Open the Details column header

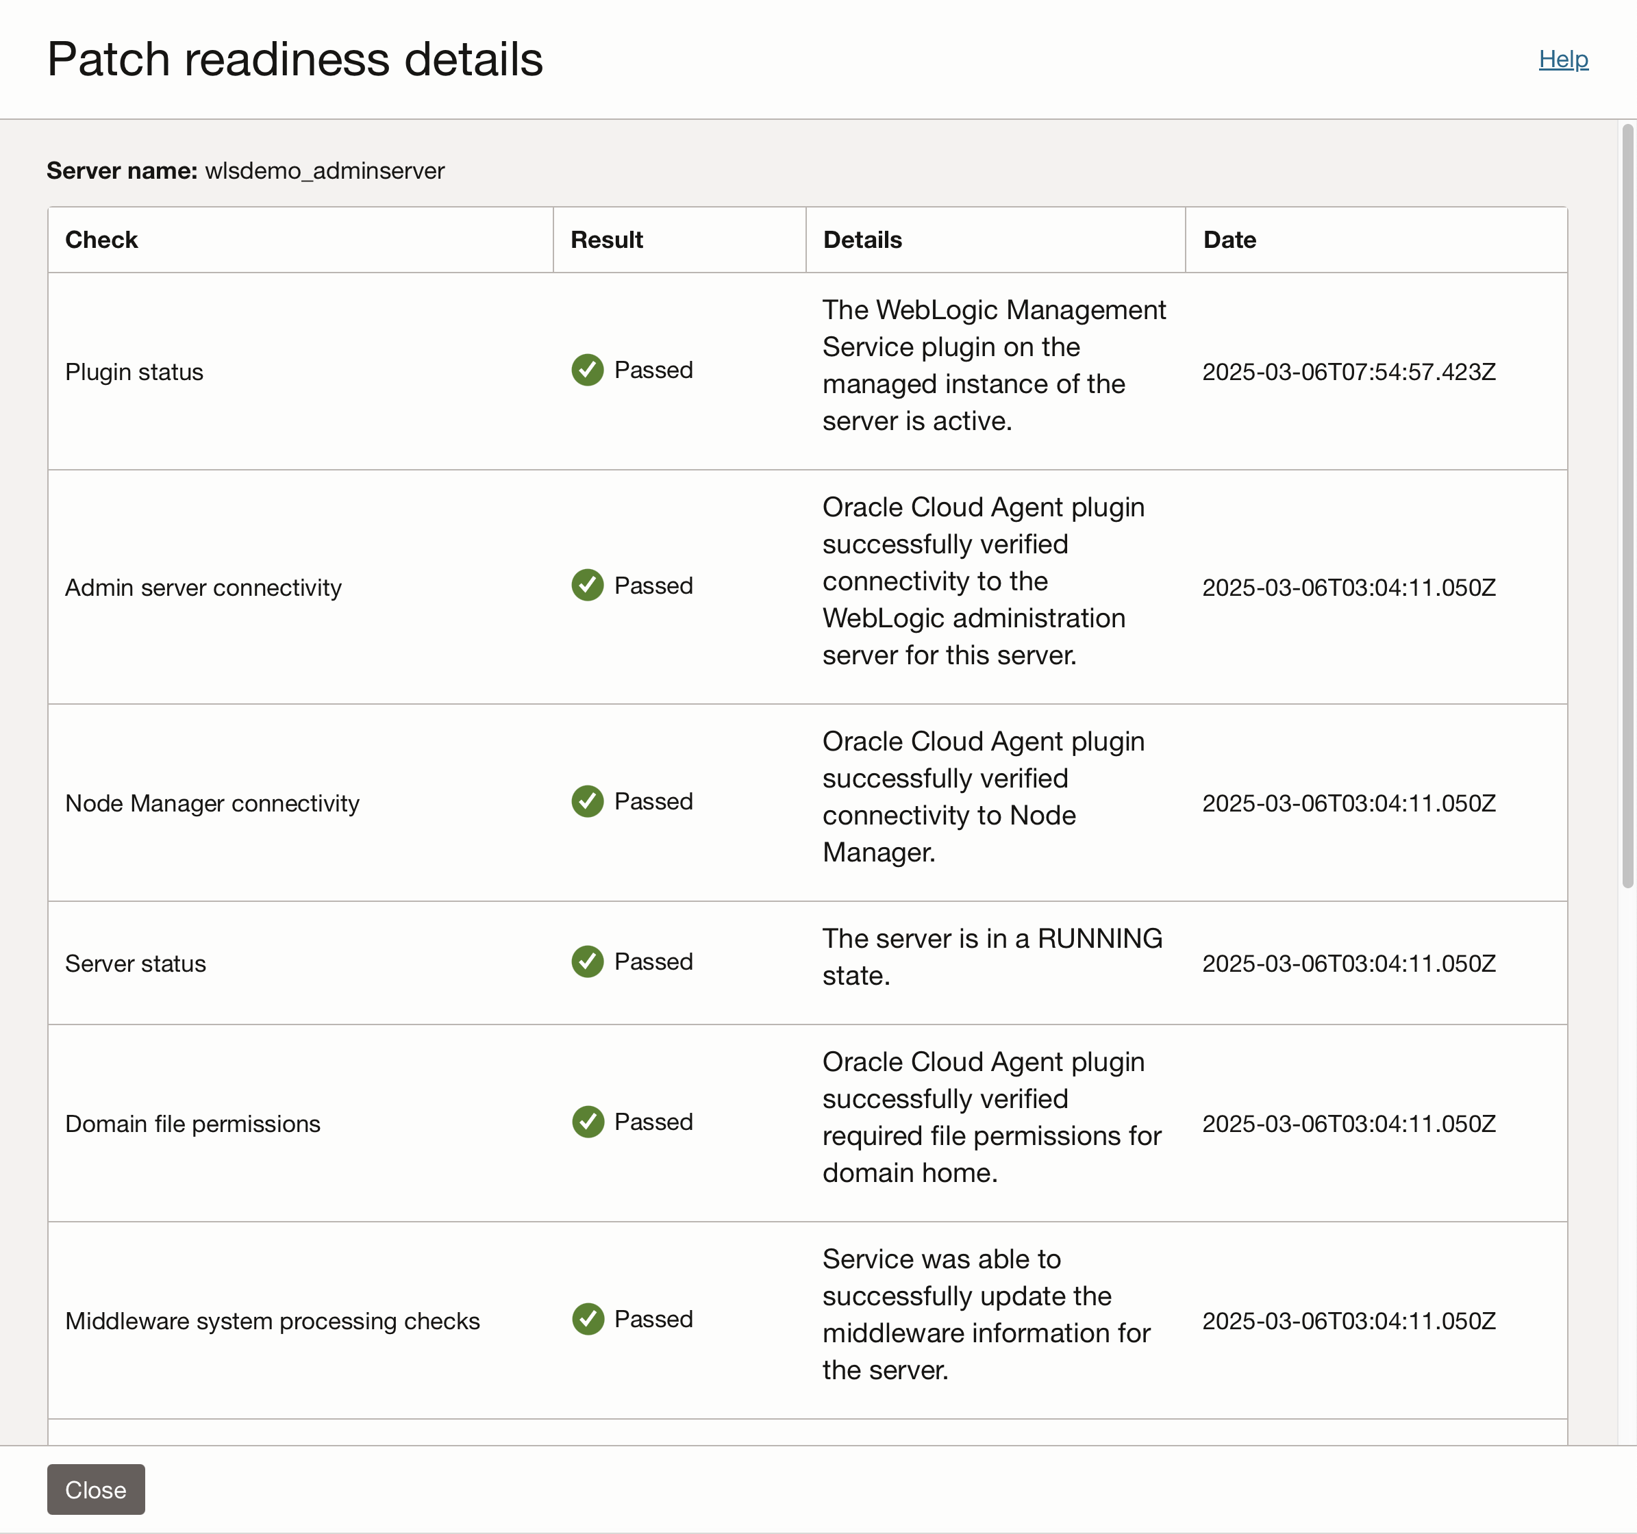click(862, 240)
